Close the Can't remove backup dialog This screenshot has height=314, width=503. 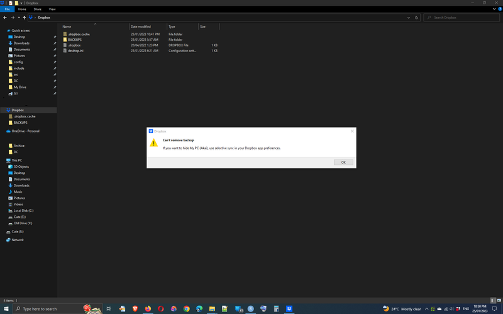[x=352, y=131]
